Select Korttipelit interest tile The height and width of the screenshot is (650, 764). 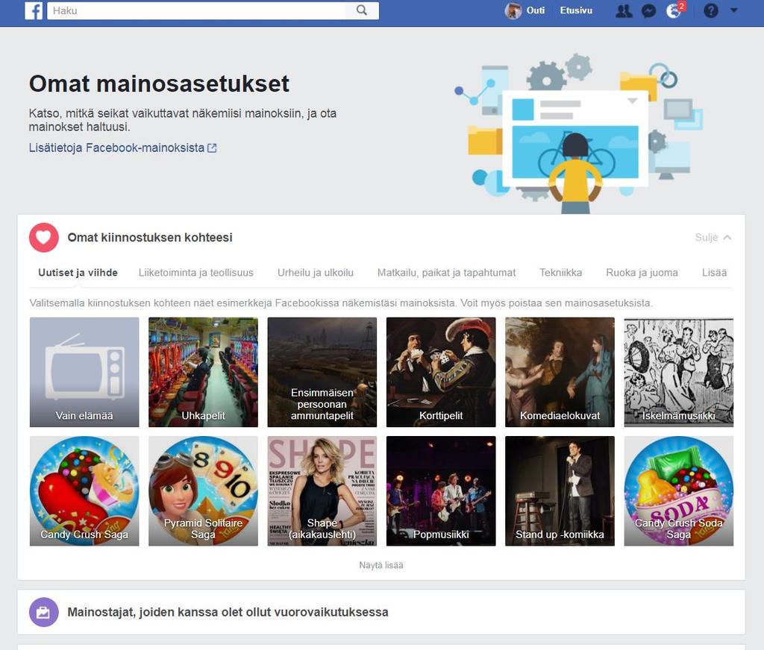pyautogui.click(x=441, y=372)
